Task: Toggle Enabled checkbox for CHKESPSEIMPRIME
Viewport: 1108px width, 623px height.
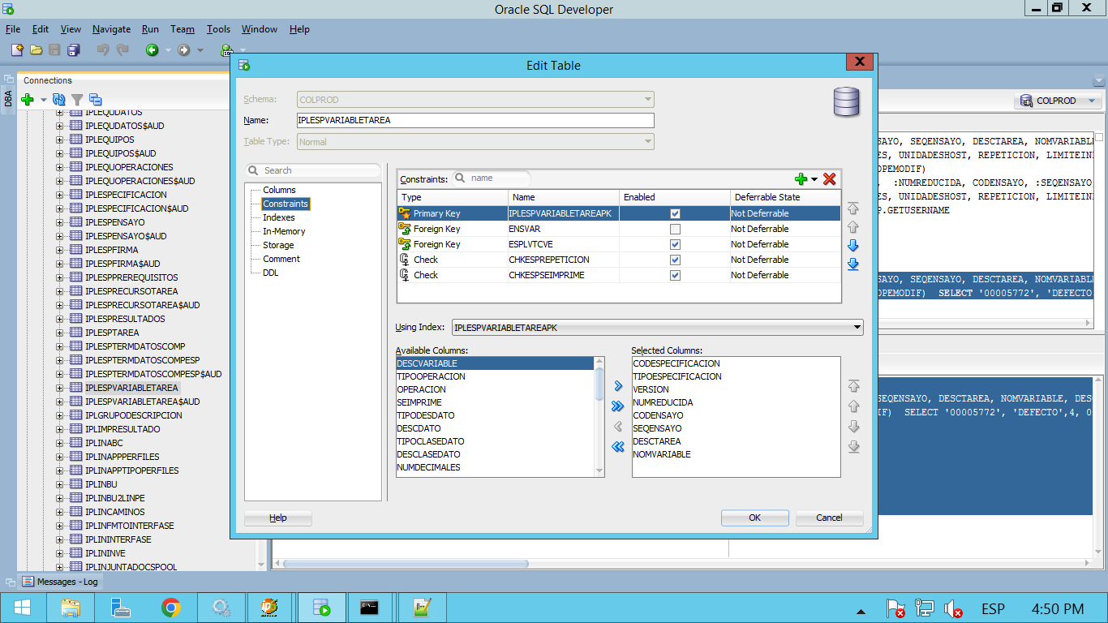Action: pyautogui.click(x=675, y=275)
